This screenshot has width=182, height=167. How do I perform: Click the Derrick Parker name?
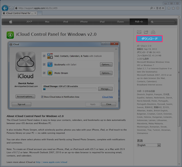pos(26,83)
